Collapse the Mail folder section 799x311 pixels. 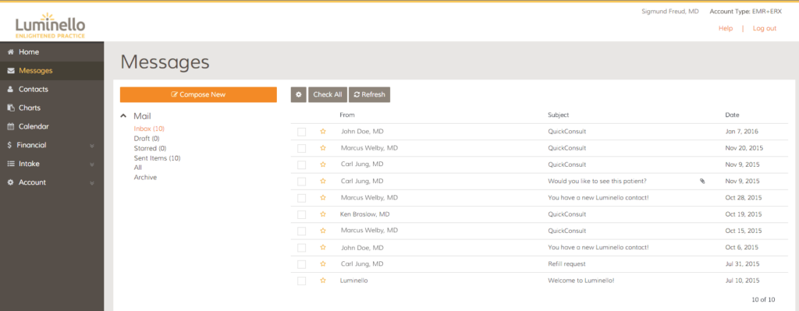pos(123,116)
